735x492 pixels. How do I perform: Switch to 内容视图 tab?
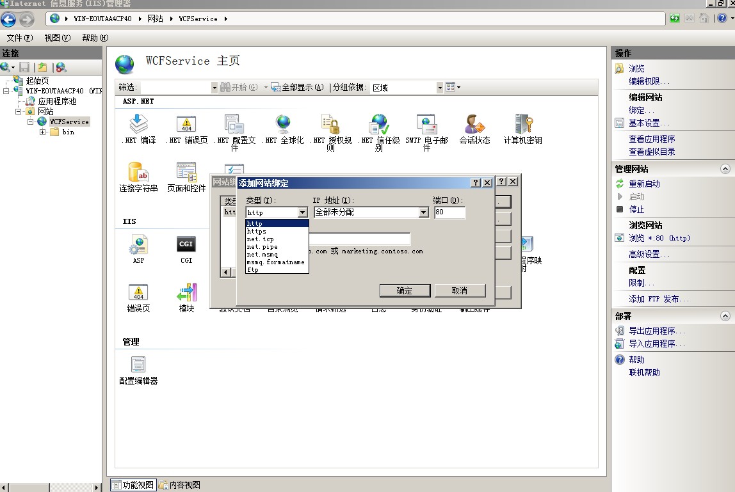(x=179, y=485)
